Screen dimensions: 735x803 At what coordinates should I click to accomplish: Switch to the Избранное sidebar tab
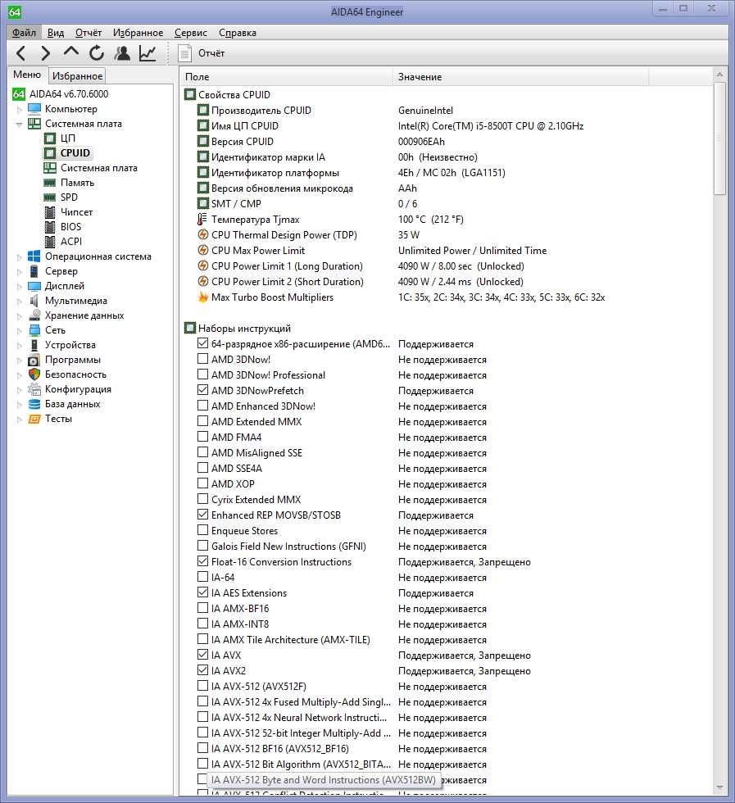77,75
